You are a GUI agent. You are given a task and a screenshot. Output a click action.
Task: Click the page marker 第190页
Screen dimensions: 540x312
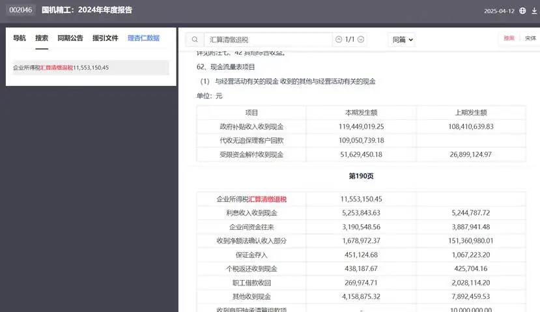tap(362, 176)
